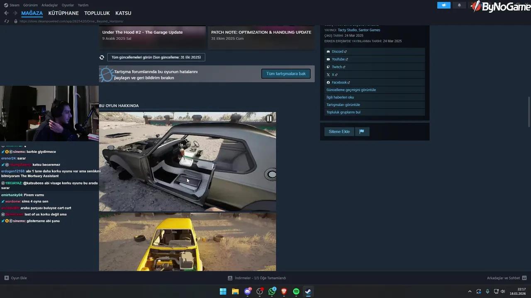The height and width of the screenshot is (298, 531).
Task: Click Tüm güncellemeleri görün button
Action: (156, 57)
